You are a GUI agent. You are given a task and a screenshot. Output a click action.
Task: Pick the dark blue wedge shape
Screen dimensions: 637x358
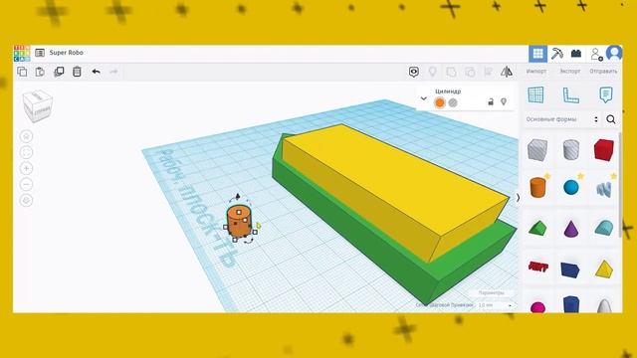(570, 269)
